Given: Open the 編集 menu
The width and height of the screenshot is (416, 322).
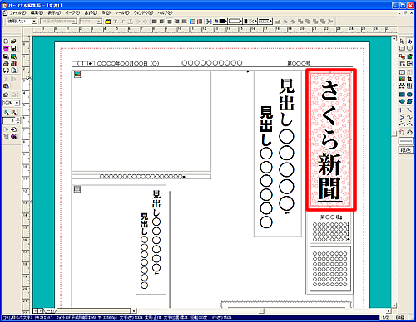Looking at the screenshot, I should [x=37, y=13].
